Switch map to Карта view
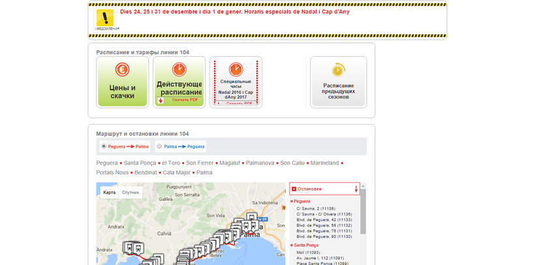 [x=109, y=193]
